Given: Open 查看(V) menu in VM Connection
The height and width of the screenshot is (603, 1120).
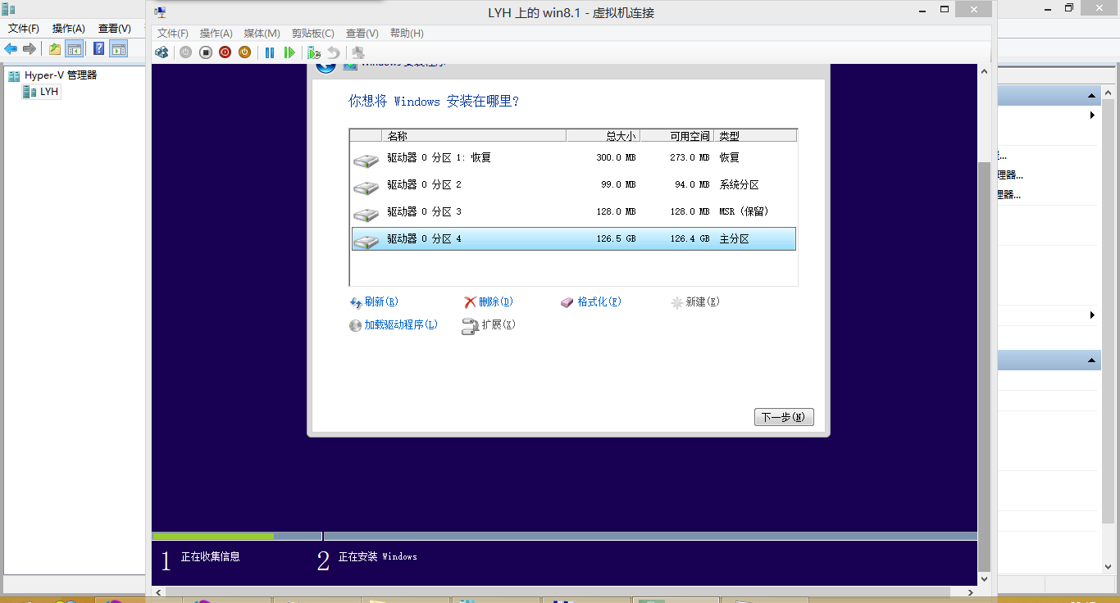Looking at the screenshot, I should click(362, 34).
